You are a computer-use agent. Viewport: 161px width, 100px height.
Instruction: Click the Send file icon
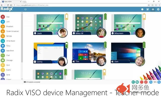(x=3, y=75)
